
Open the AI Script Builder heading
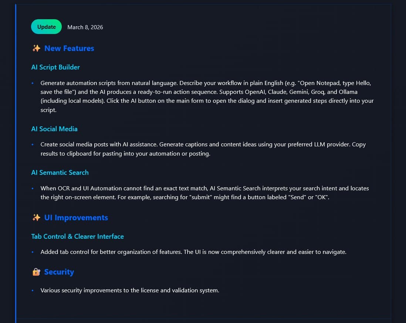[55, 67]
